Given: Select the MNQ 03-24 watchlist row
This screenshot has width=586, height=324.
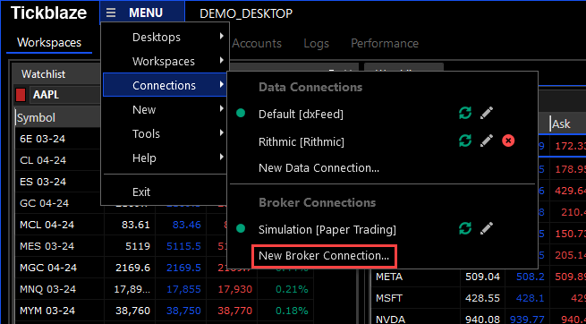Looking at the screenshot, I should (47, 289).
